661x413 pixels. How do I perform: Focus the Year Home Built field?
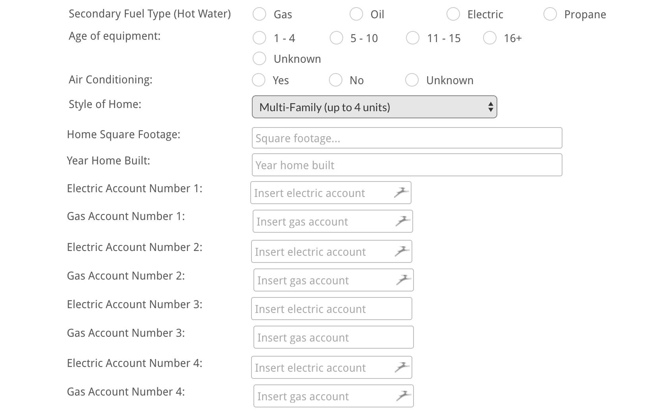[x=407, y=165]
